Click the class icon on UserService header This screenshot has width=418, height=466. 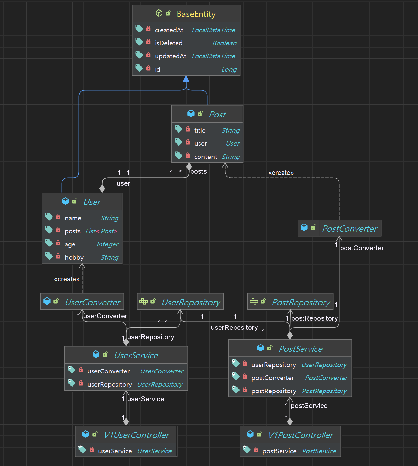(96, 354)
